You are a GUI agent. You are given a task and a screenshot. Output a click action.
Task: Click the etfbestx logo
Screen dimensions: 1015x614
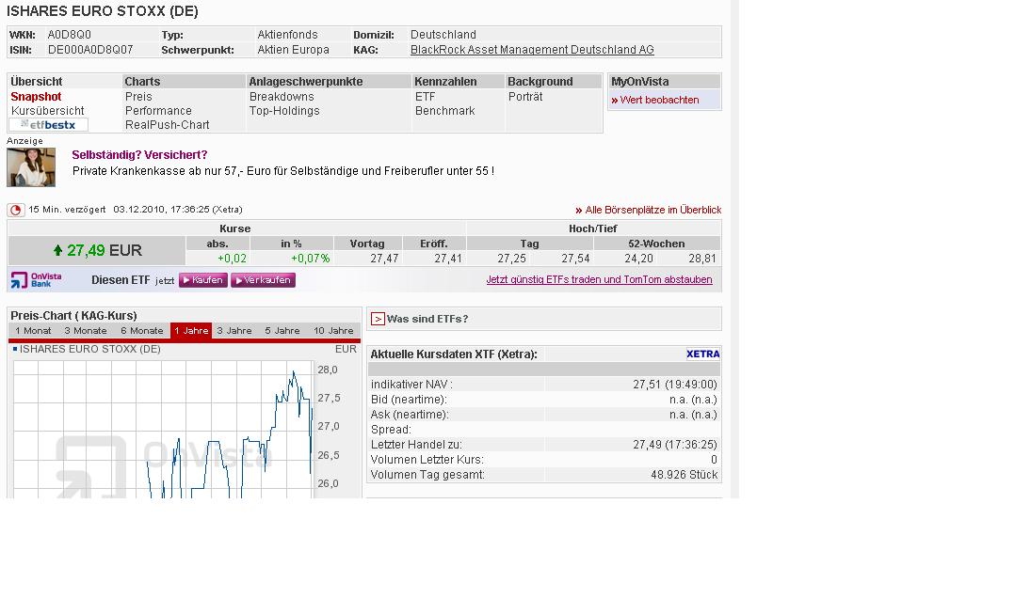(49, 125)
